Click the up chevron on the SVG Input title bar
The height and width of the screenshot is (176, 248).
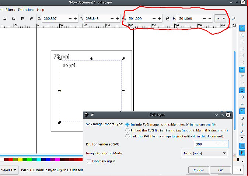click(x=222, y=115)
